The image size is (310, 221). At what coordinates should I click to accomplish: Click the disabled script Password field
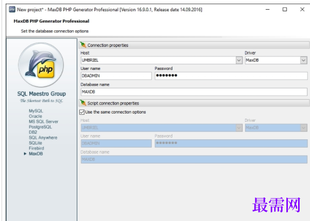(231, 143)
